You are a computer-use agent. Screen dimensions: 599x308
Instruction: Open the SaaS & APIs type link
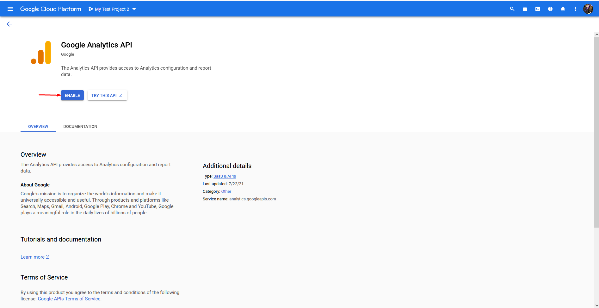(x=225, y=176)
